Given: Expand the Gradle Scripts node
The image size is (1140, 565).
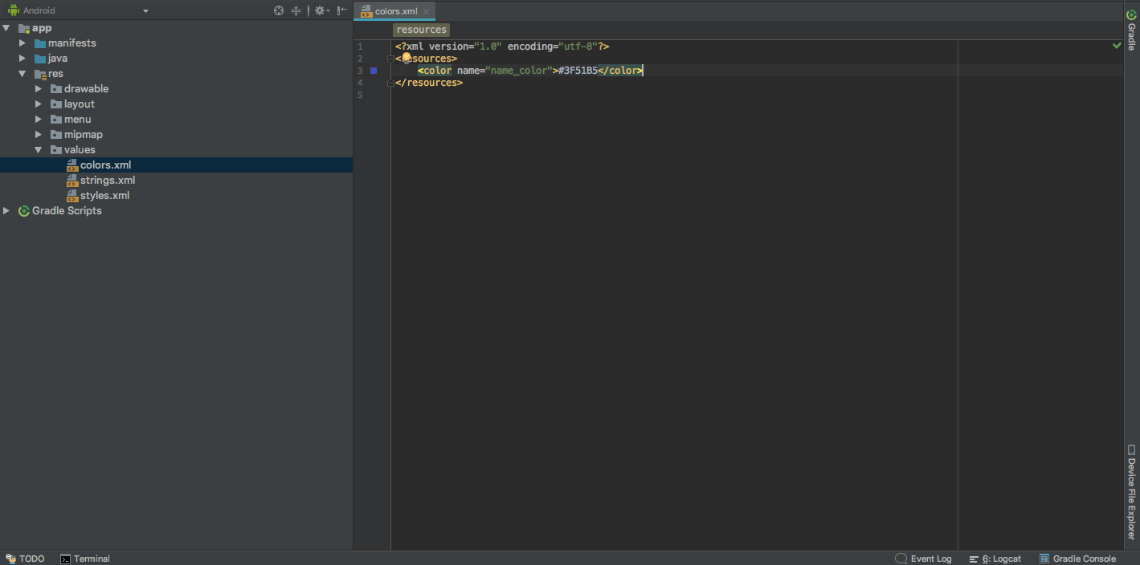Looking at the screenshot, I should tap(6, 210).
